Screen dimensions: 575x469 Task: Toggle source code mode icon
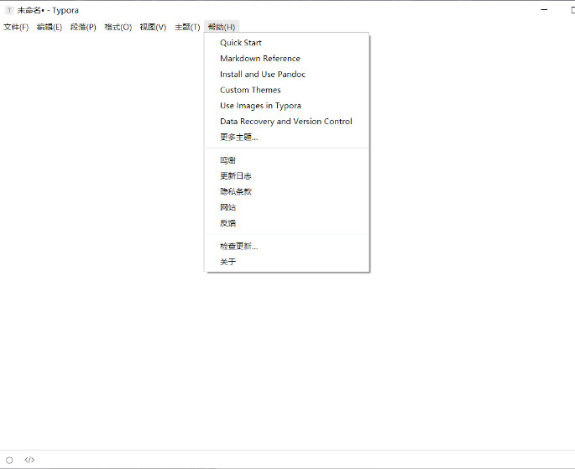[29, 460]
